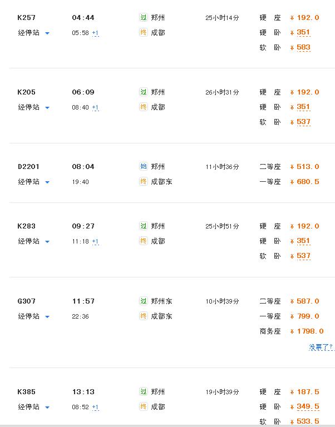Expand the 经停站 arrow for train G307
This screenshot has height=427, width=335.
[x=47, y=317]
